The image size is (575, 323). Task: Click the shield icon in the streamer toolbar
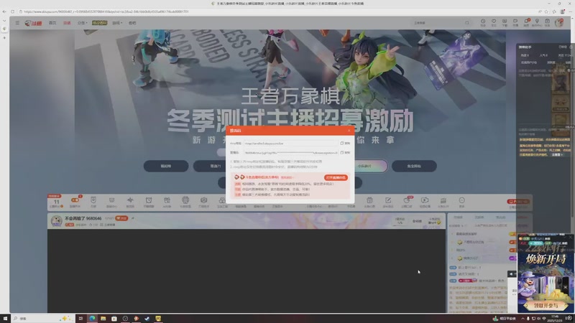click(93, 200)
